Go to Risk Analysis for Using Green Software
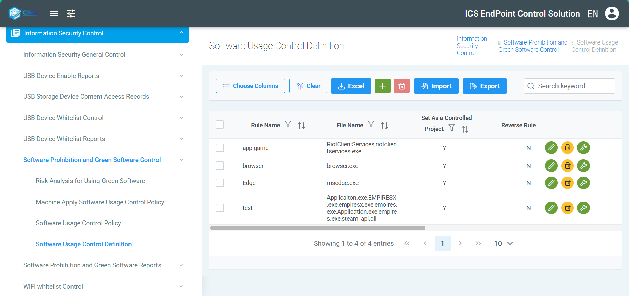Viewport: 629px width, 296px height. click(90, 181)
